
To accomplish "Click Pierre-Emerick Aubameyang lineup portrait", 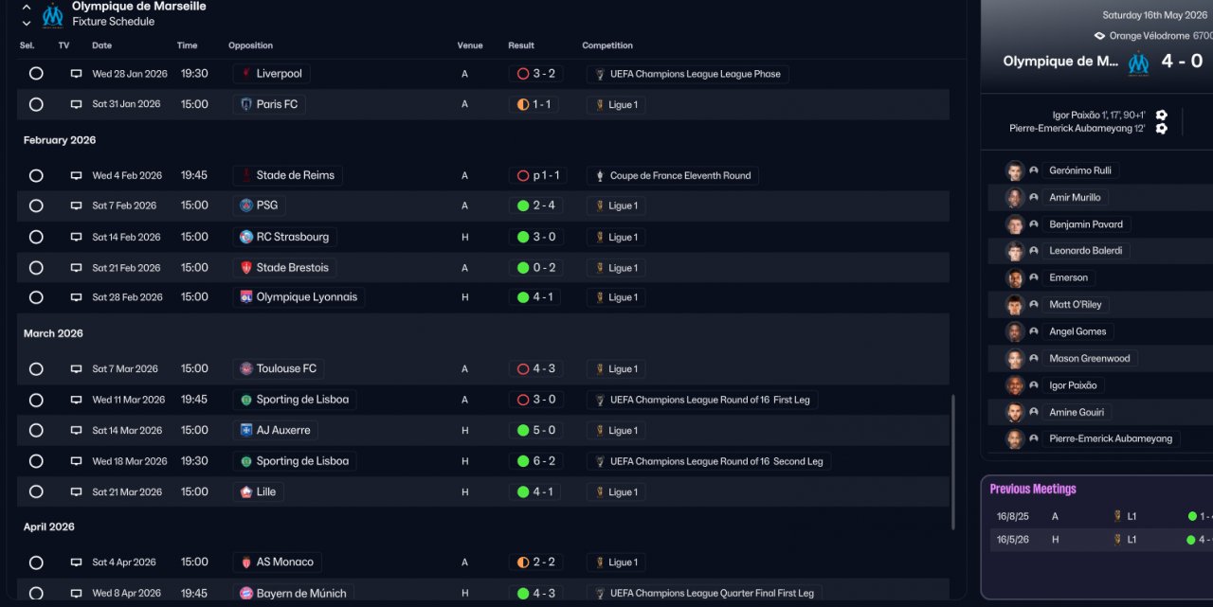I will (1015, 439).
